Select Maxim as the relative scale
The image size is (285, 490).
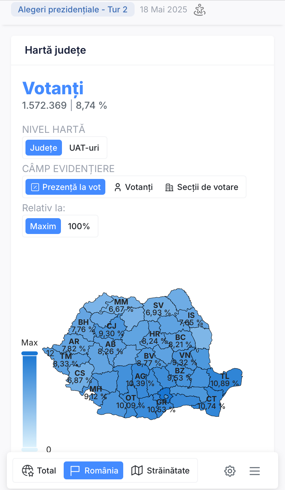(x=43, y=226)
